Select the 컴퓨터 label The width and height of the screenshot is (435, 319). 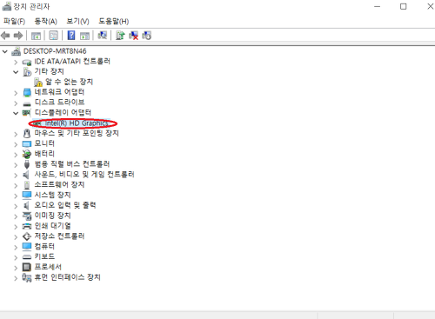coord(44,247)
